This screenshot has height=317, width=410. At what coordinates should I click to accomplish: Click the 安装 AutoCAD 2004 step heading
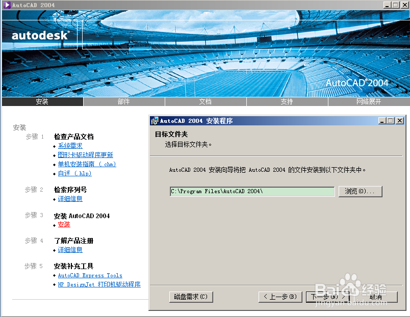tap(82, 216)
